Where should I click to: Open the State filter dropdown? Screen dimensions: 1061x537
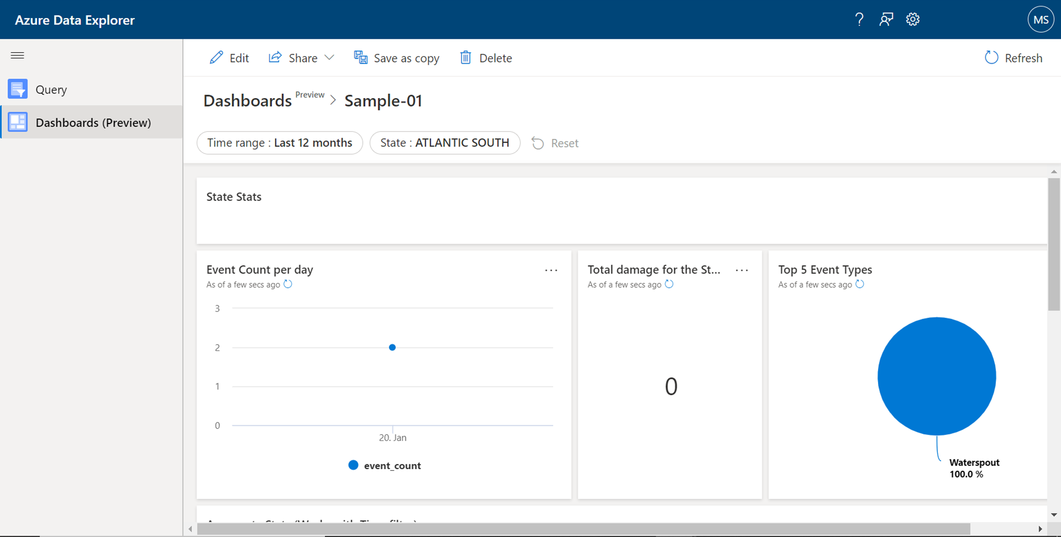click(x=445, y=143)
